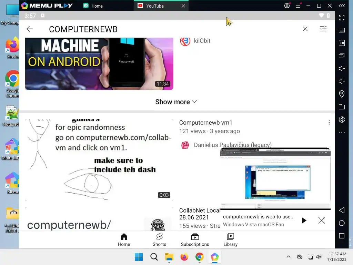This screenshot has width=353, height=265.
Task: Open File Explorer from the taskbar
Action: 169,257
